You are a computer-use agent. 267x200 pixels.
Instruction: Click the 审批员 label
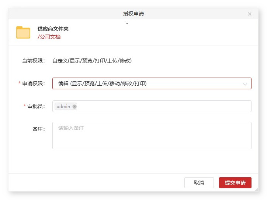pos(36,106)
